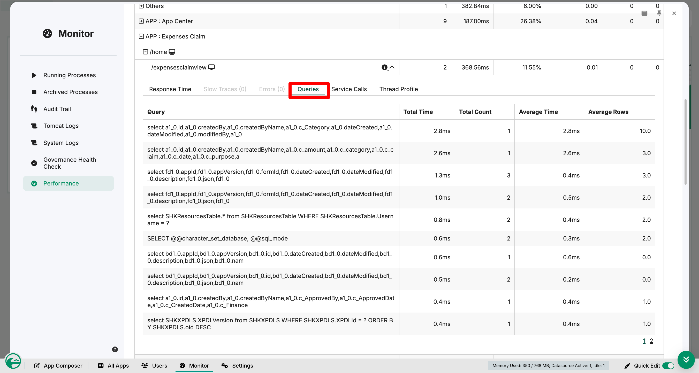Open App Composer in the bottom bar
The width and height of the screenshot is (699, 373).
(58, 366)
